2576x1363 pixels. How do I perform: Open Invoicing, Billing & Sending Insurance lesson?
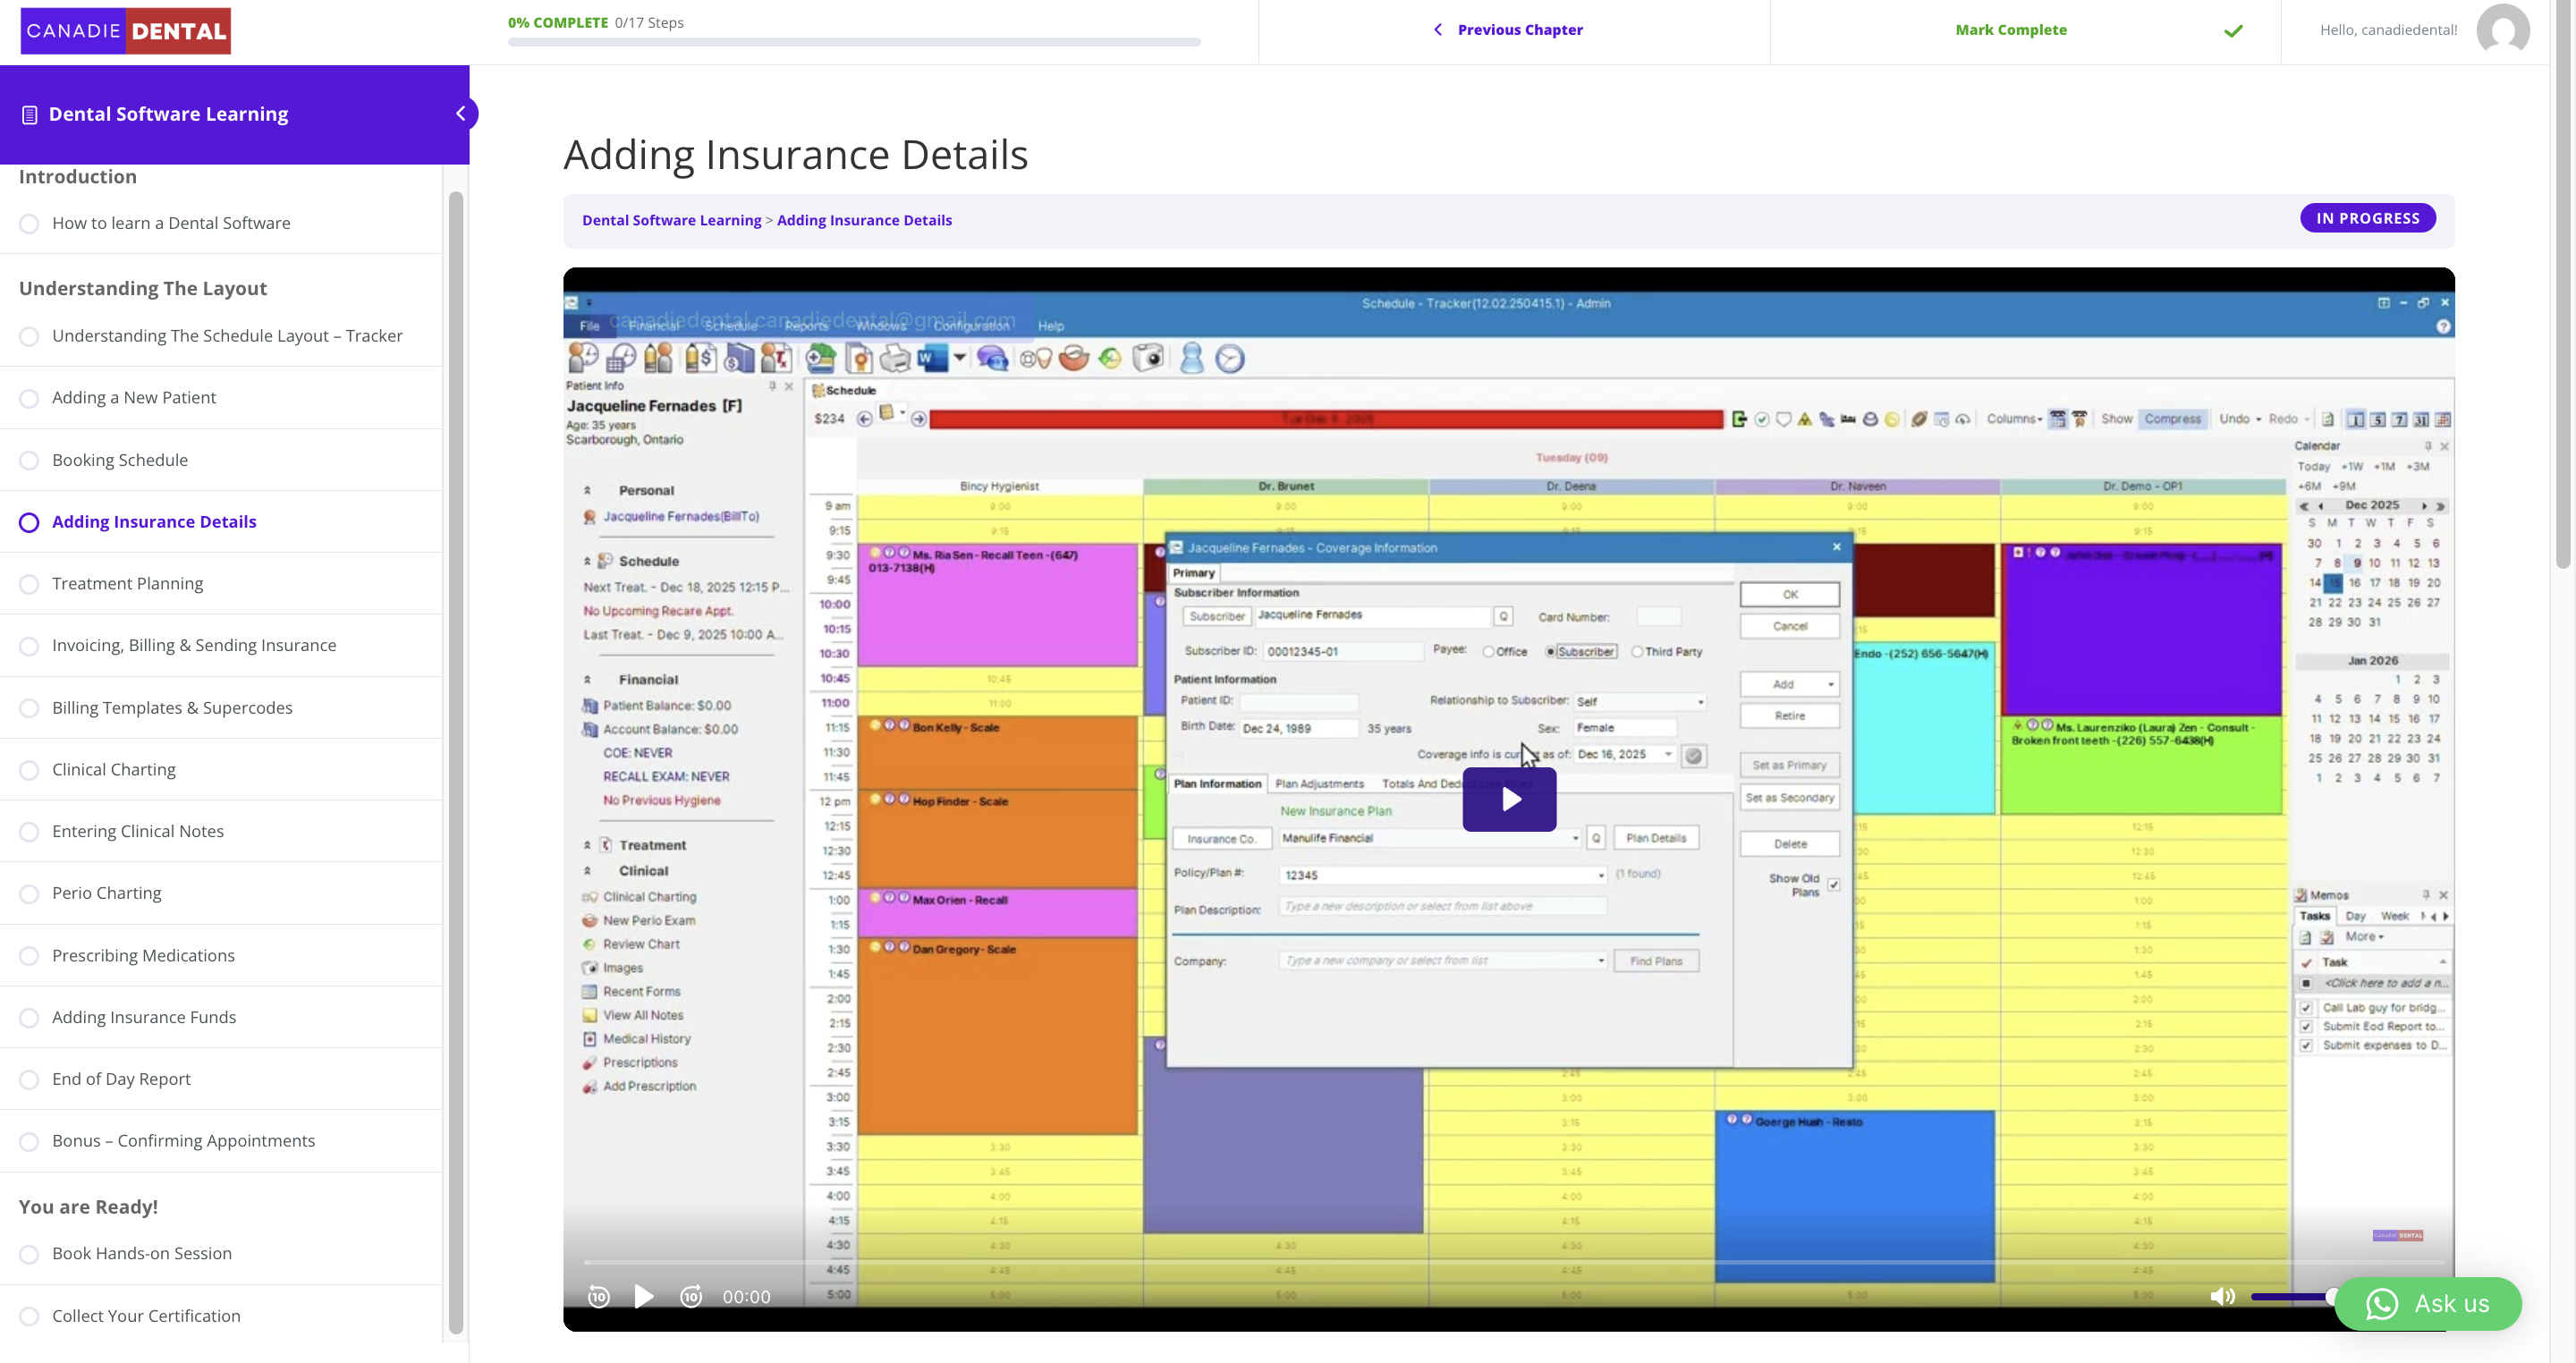tap(194, 645)
